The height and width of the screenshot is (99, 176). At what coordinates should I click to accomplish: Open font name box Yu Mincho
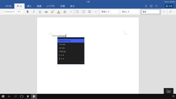pyautogui.click(x=10, y=12)
